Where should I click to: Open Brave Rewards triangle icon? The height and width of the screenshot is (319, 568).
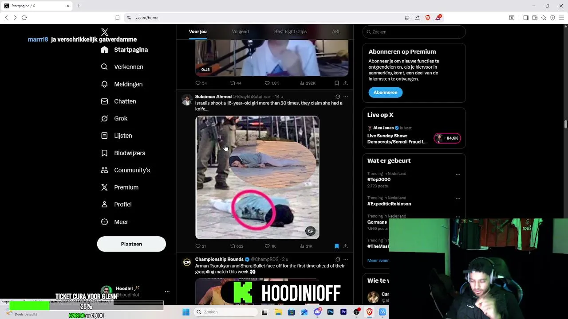pyautogui.click(x=438, y=18)
